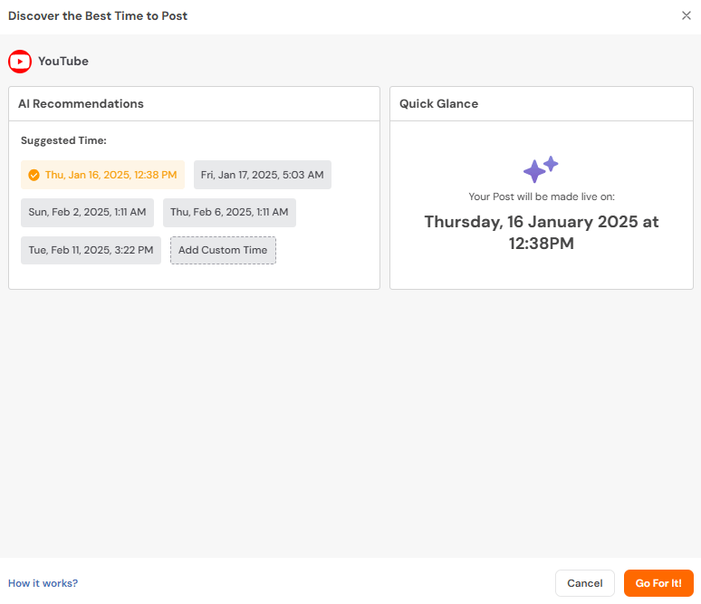Viewport: 701px width, 604px height.
Task: Open the How it works? link
Action: pyautogui.click(x=43, y=583)
